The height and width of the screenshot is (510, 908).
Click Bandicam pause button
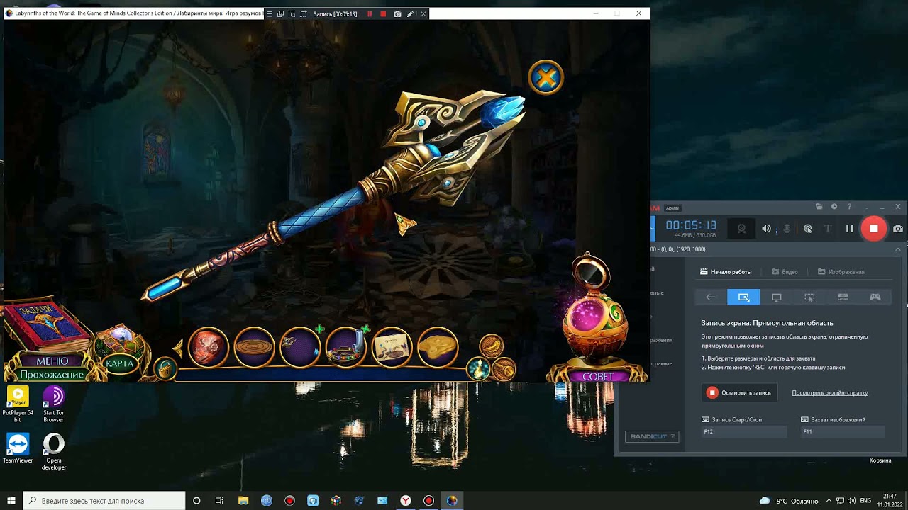pyautogui.click(x=850, y=229)
